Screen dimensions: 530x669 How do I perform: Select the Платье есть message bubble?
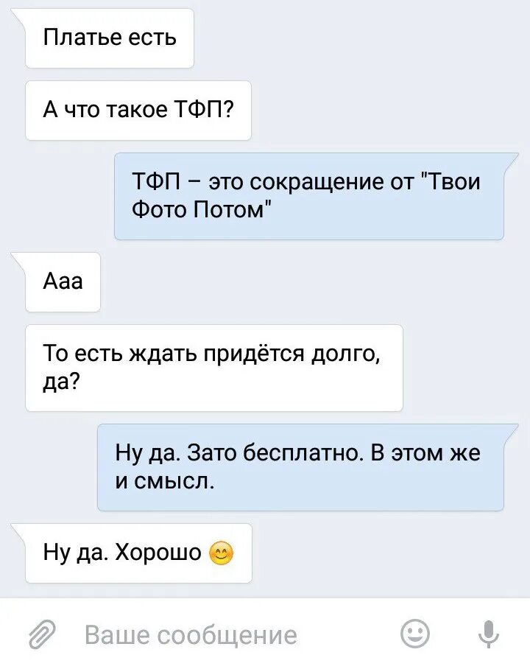[110, 38]
